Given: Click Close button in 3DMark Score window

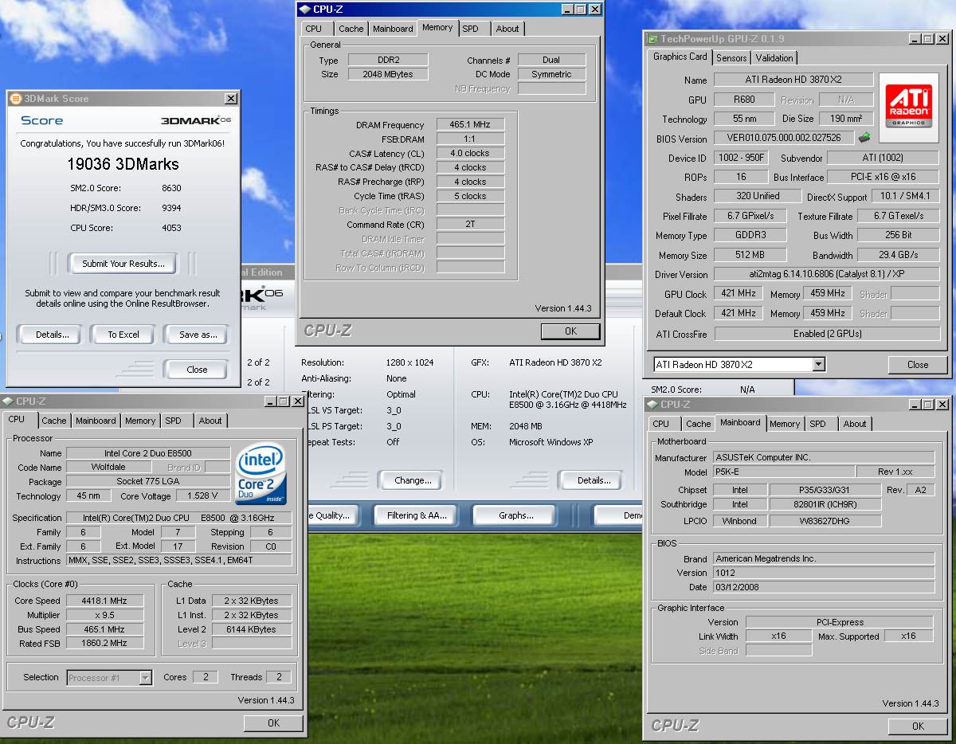Looking at the screenshot, I should click(197, 370).
